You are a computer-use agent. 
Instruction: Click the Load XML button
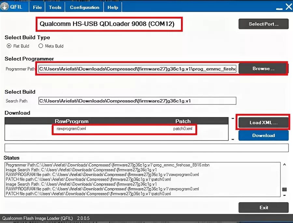pyautogui.click(x=263, y=123)
